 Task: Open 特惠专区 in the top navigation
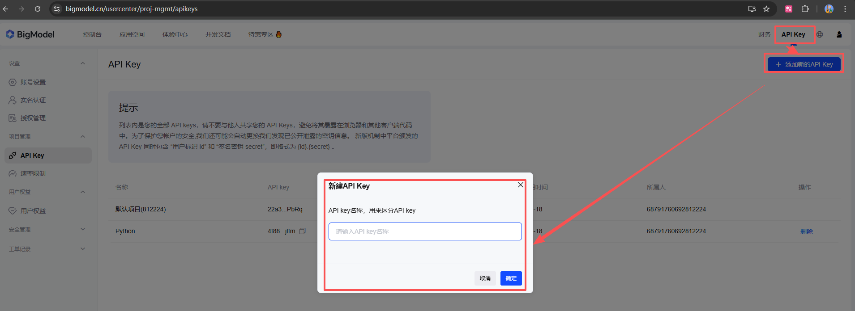pyautogui.click(x=265, y=34)
